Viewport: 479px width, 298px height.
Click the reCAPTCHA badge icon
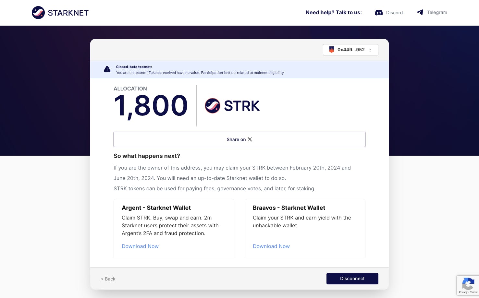pos(468,284)
